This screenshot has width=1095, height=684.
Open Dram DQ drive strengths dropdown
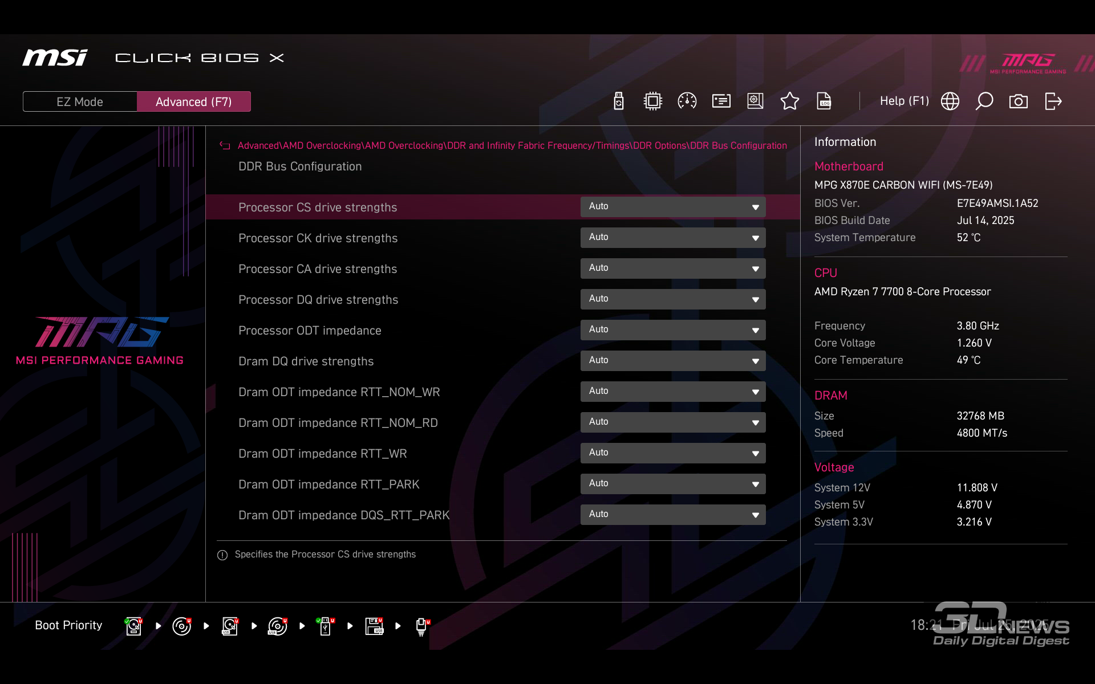coord(673,361)
